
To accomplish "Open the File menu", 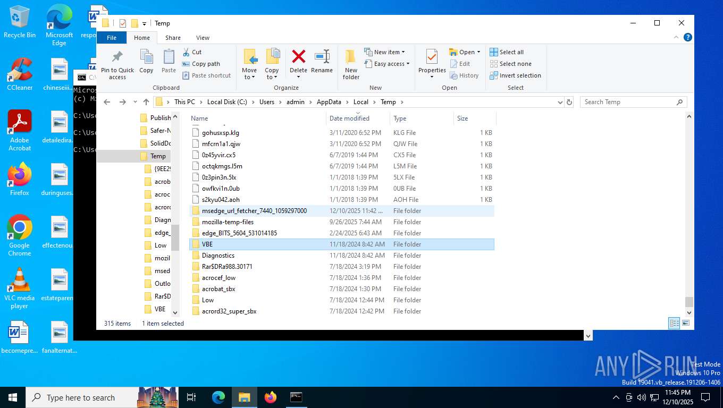I will pos(112,38).
